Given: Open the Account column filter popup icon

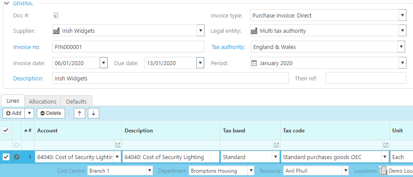Looking at the screenshot, I should (118, 145).
